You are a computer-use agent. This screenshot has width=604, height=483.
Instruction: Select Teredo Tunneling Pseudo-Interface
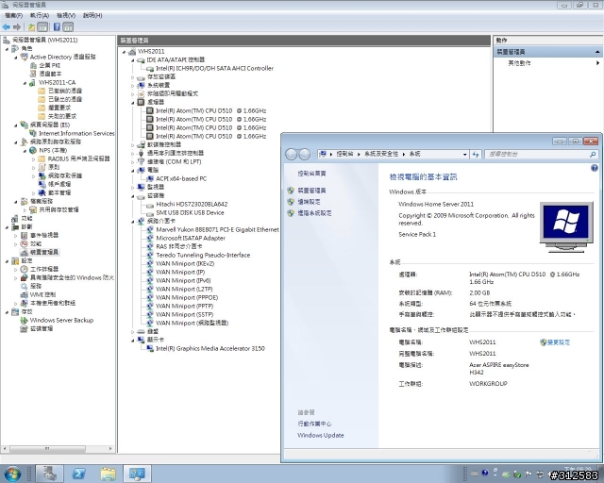pos(203,255)
